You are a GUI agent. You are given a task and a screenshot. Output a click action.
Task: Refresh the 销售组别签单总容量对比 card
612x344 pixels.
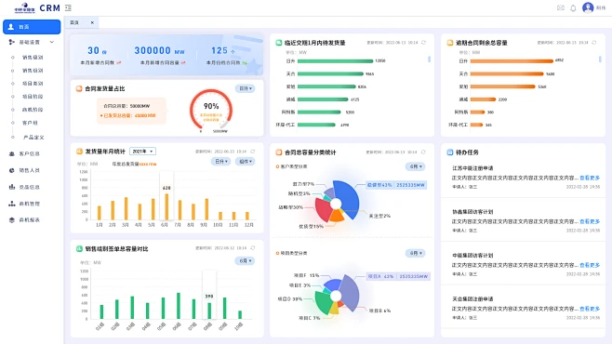click(x=253, y=248)
